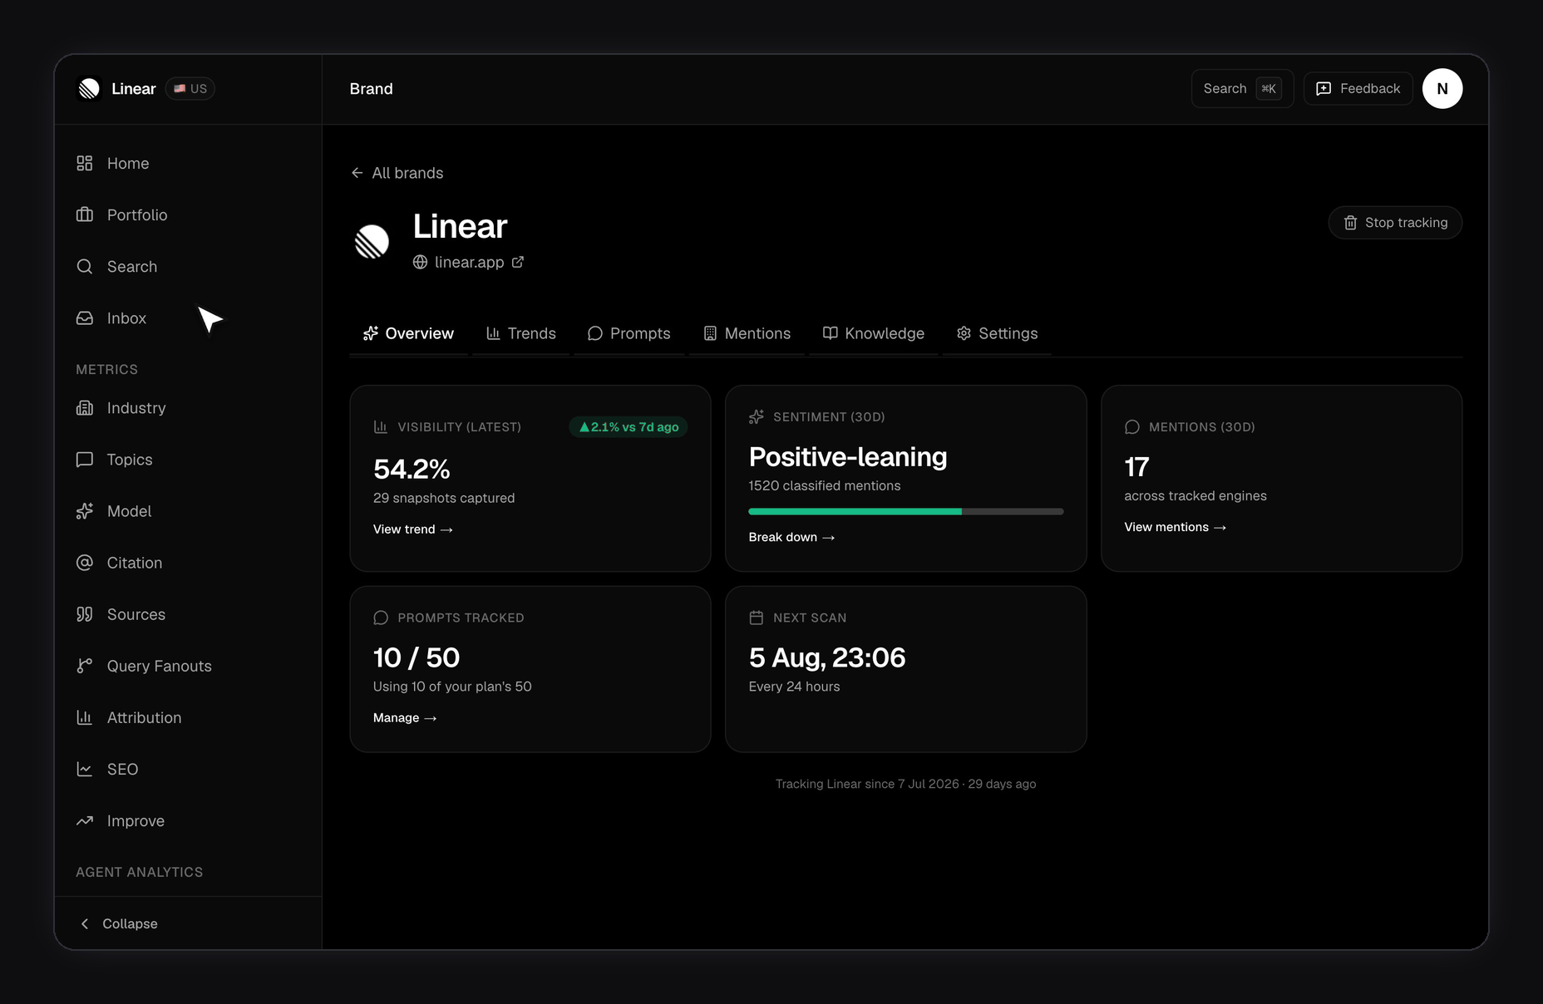
Task: Open the N user avatar menu
Action: (x=1442, y=88)
